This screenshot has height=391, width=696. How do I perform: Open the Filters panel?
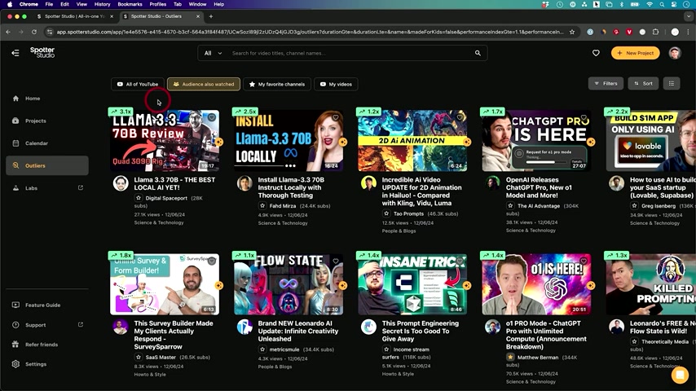(606, 83)
